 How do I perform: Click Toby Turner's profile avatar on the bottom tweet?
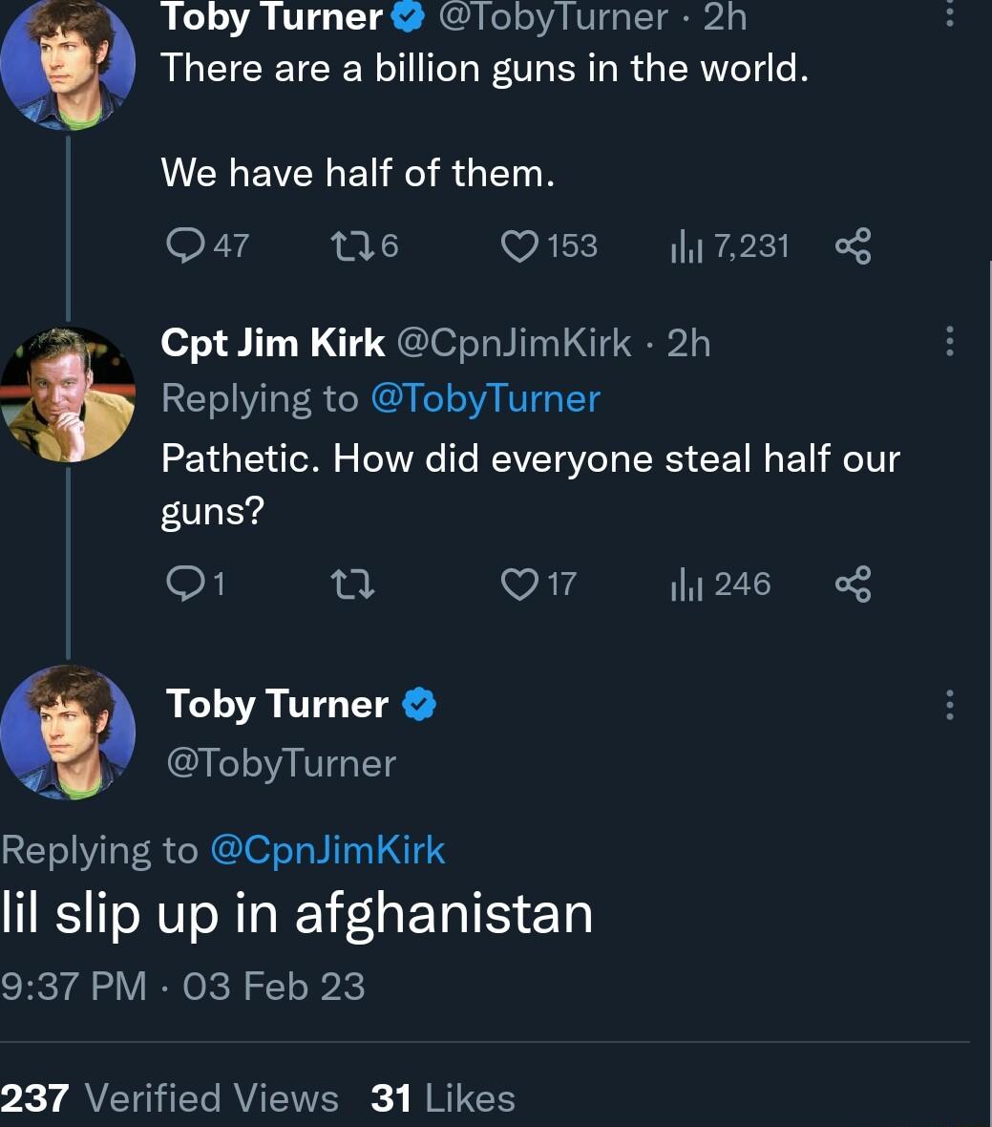[68, 733]
